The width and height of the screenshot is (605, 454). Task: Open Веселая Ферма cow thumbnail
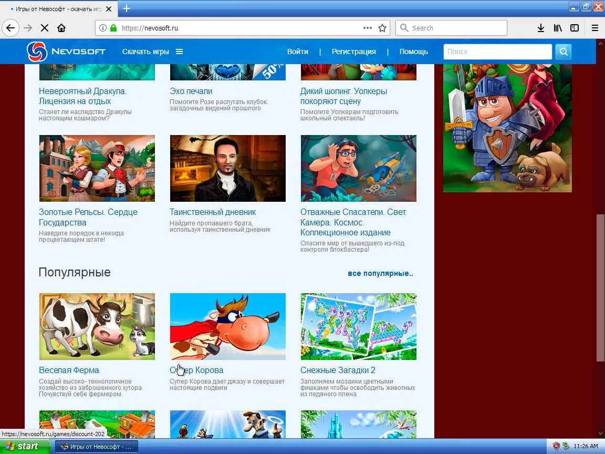point(97,327)
